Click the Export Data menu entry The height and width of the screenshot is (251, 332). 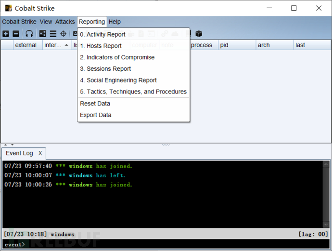pos(95,115)
